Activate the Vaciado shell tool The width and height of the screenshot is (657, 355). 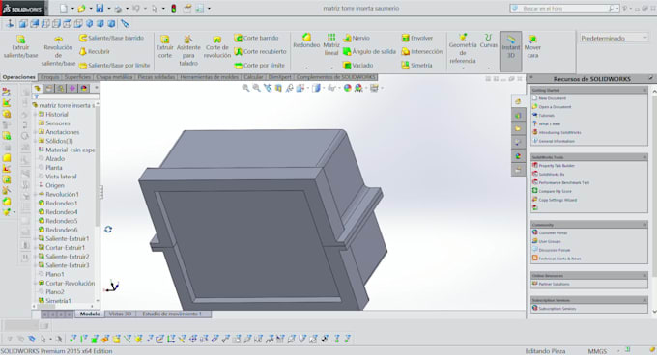tap(357, 66)
